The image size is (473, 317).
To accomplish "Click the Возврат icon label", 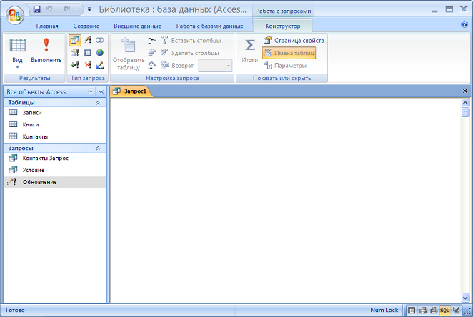I will (178, 66).
